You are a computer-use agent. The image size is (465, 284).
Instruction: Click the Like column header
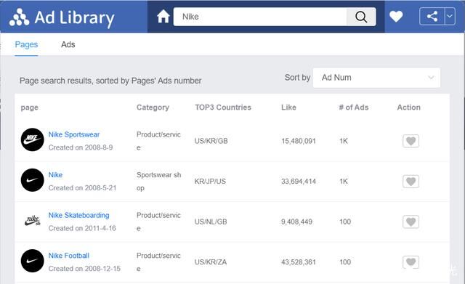point(288,107)
